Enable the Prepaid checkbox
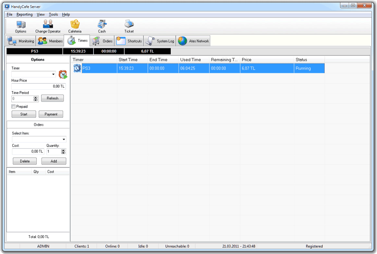377x254 pixels. (x=14, y=107)
